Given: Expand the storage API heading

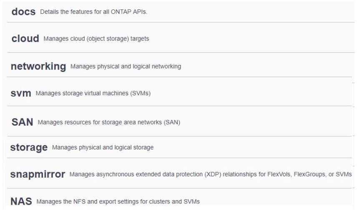Looking at the screenshot, I should tap(29, 147).
